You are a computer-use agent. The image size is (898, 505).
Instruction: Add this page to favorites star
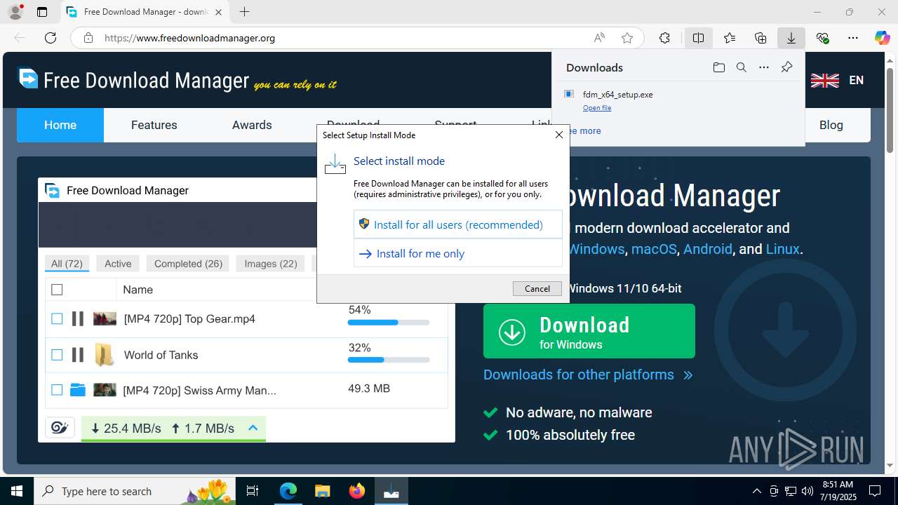(x=627, y=38)
